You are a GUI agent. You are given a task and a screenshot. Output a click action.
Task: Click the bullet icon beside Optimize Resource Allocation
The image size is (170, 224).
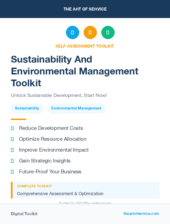[12, 139]
